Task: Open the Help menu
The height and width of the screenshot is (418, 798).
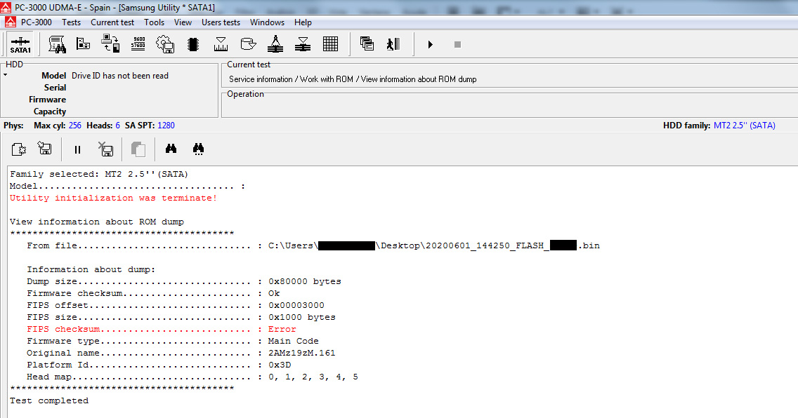Action: (303, 22)
